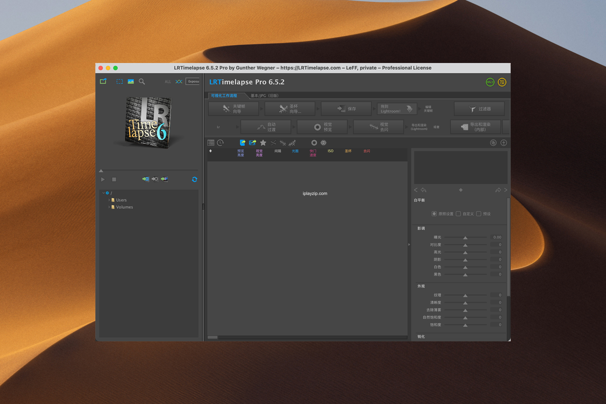Image resolution: width=606 pixels, height=404 pixels.
Task: Click the 保存 button
Action: click(346, 109)
